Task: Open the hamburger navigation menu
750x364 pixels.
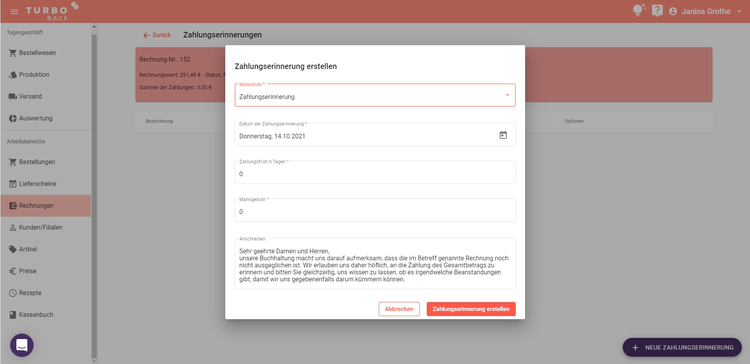Action: coord(14,12)
